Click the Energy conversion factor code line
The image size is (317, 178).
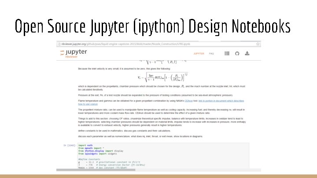pyautogui.click(x=111, y=165)
